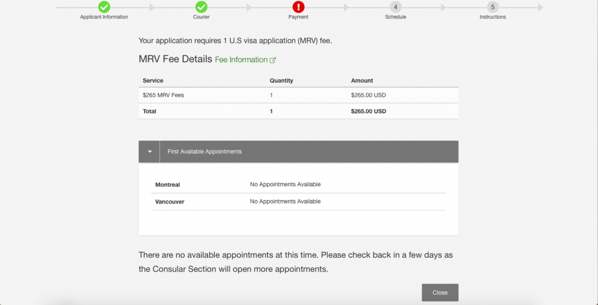The height and width of the screenshot is (305, 598).
Task: Click the bold '$265.00 USD' total amount
Action: point(368,112)
